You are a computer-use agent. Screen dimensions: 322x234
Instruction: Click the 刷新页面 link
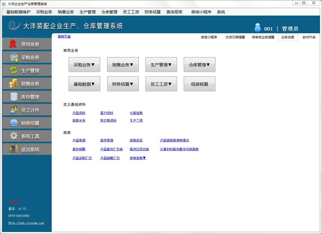pyautogui.click(x=64, y=36)
